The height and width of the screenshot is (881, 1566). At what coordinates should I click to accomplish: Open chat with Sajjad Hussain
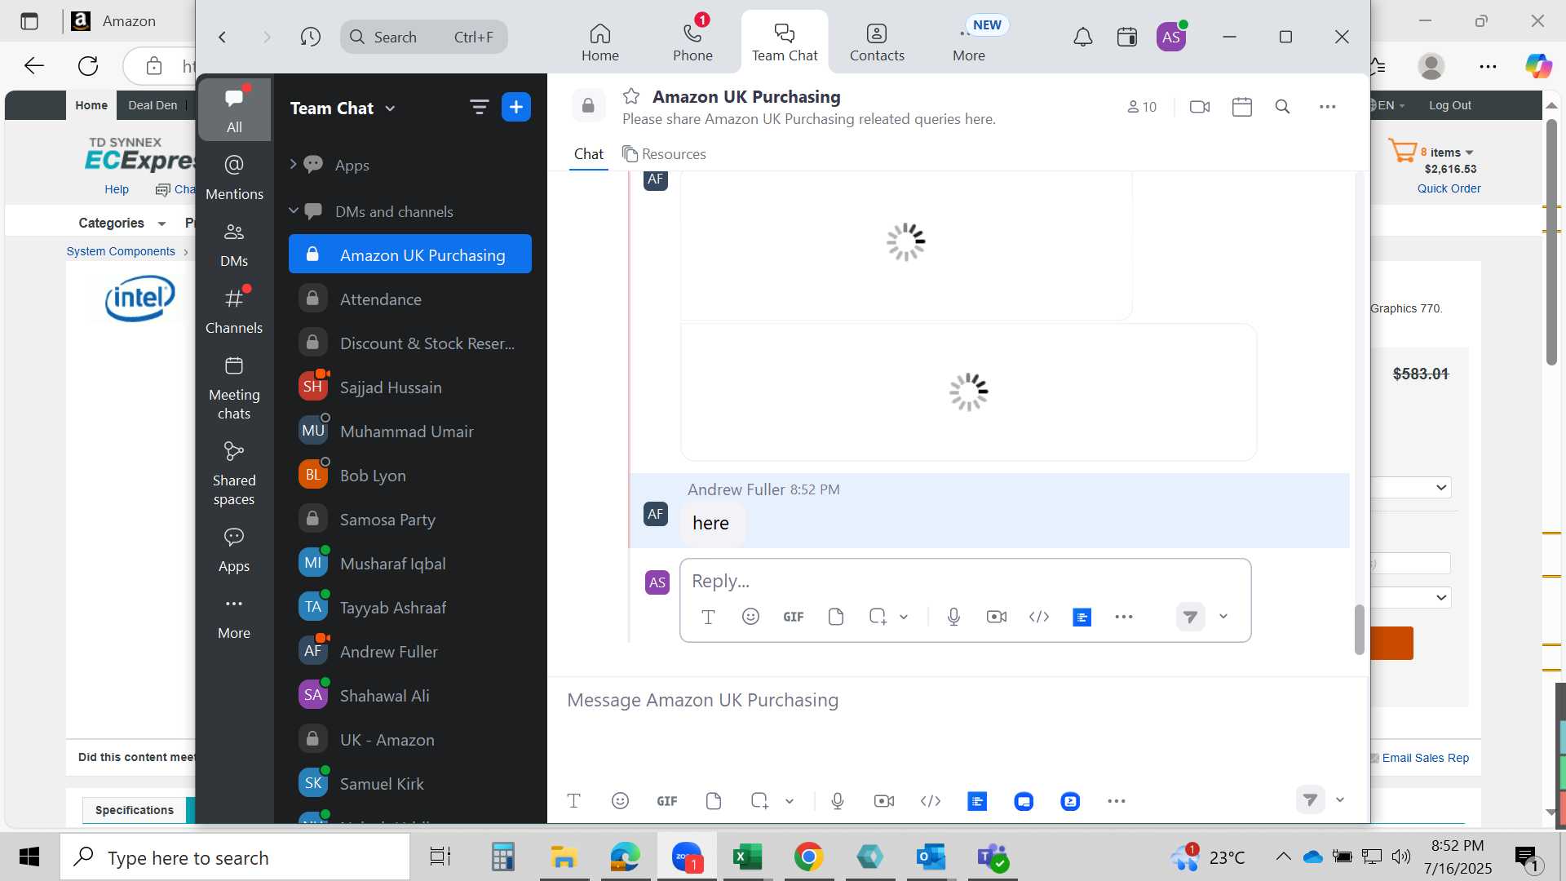pos(410,387)
